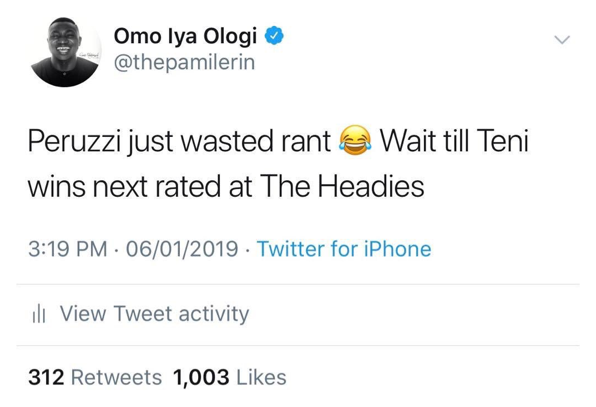Open View Tweet activity
This screenshot has height=407, width=596.
pos(154,314)
